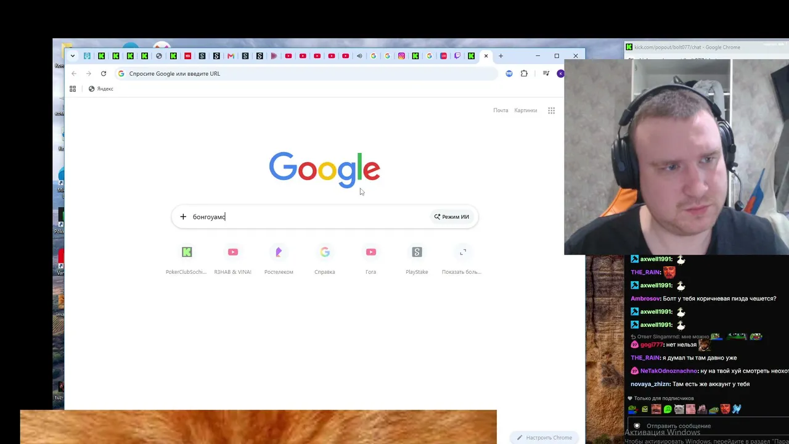
Task: Click the blue extension icon in toolbar
Action: point(509,73)
